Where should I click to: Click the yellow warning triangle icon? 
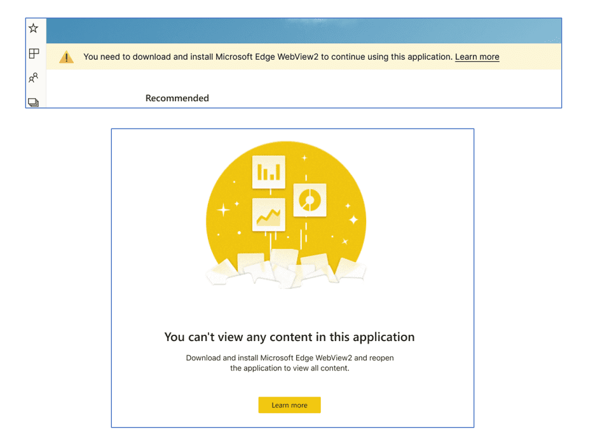tap(66, 57)
